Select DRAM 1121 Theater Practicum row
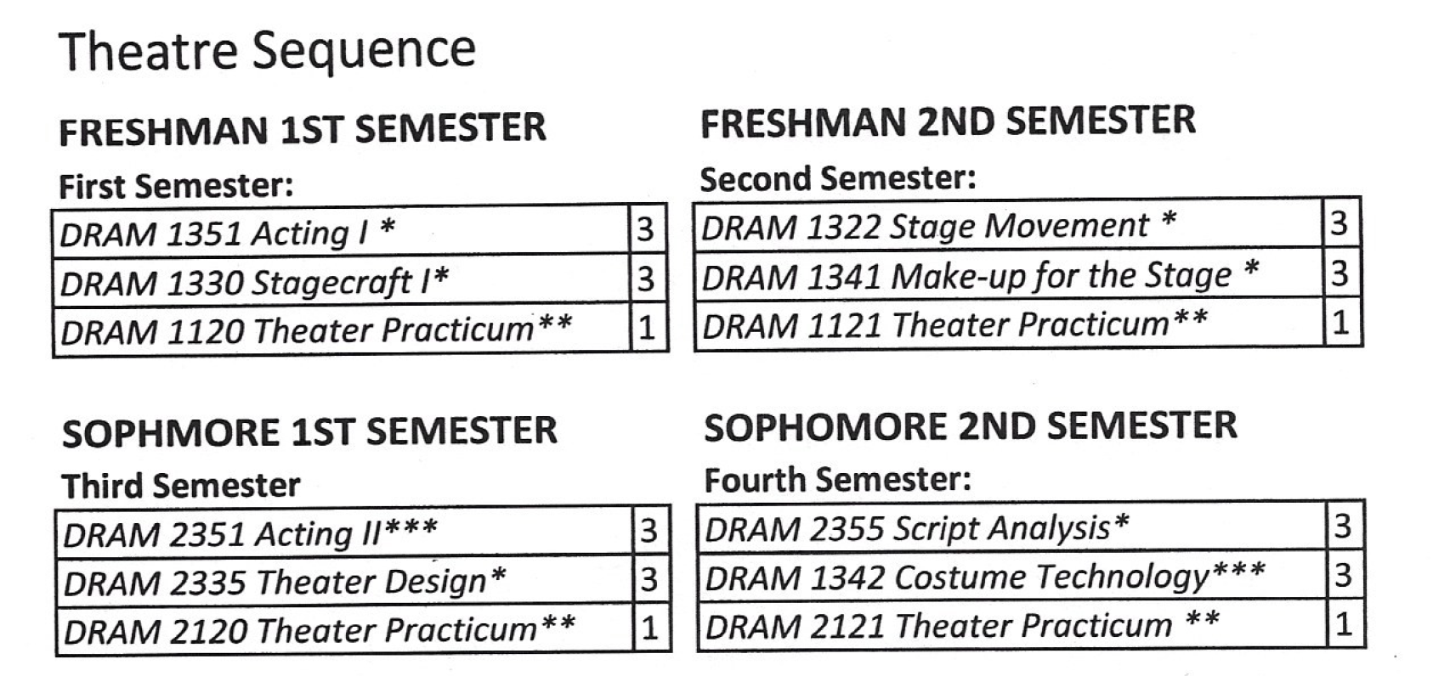 tap(1028, 323)
